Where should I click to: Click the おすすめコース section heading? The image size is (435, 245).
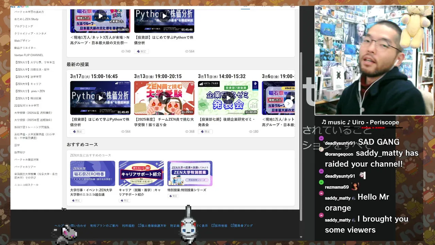click(82, 145)
